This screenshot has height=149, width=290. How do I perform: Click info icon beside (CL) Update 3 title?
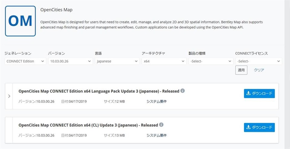161,125
